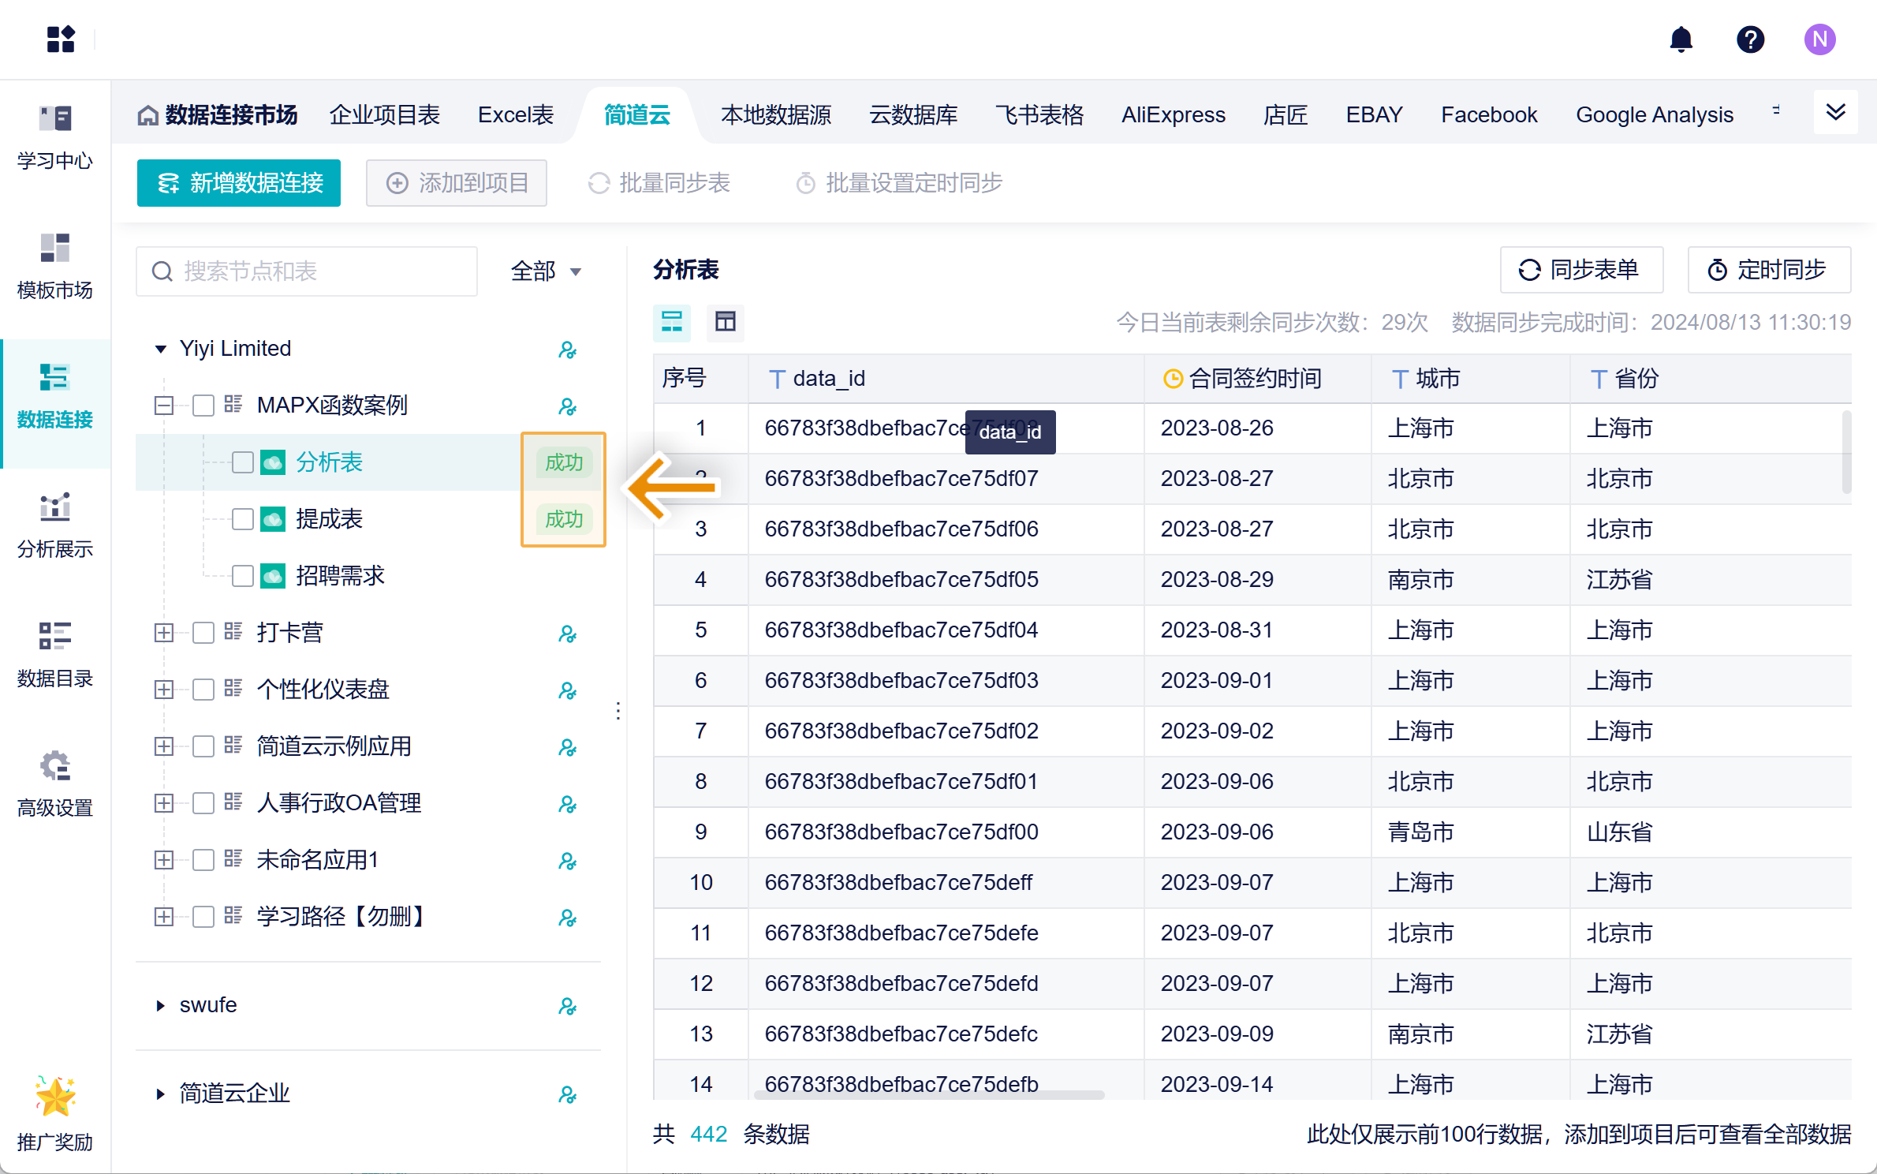Open the notifications bell icon
This screenshot has width=1877, height=1174.
pyautogui.click(x=1681, y=39)
